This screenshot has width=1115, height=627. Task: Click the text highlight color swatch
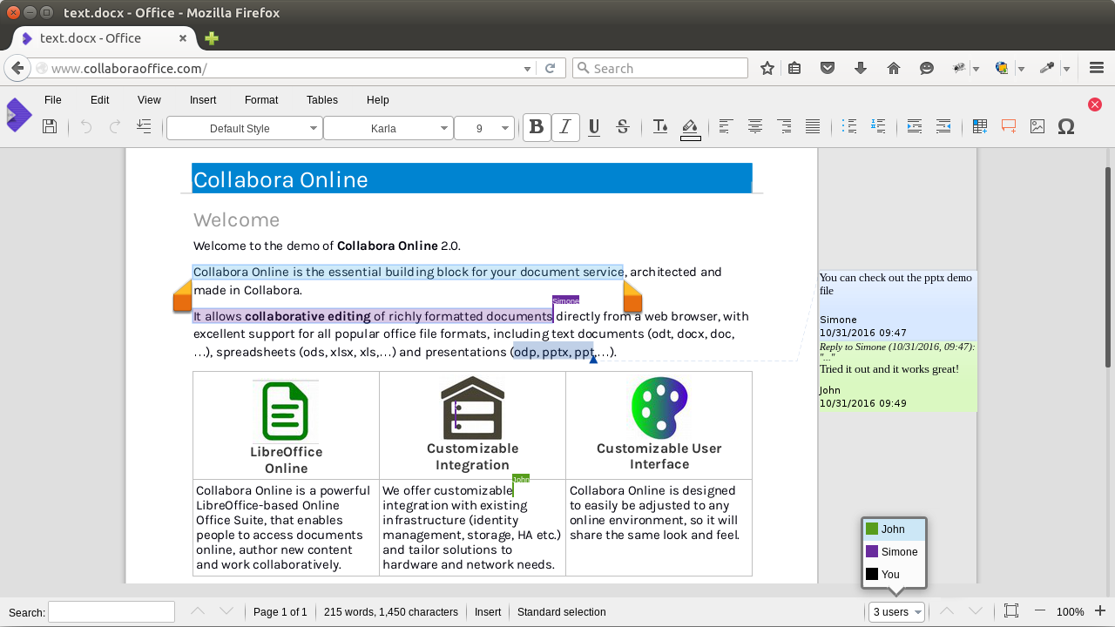[x=690, y=127]
